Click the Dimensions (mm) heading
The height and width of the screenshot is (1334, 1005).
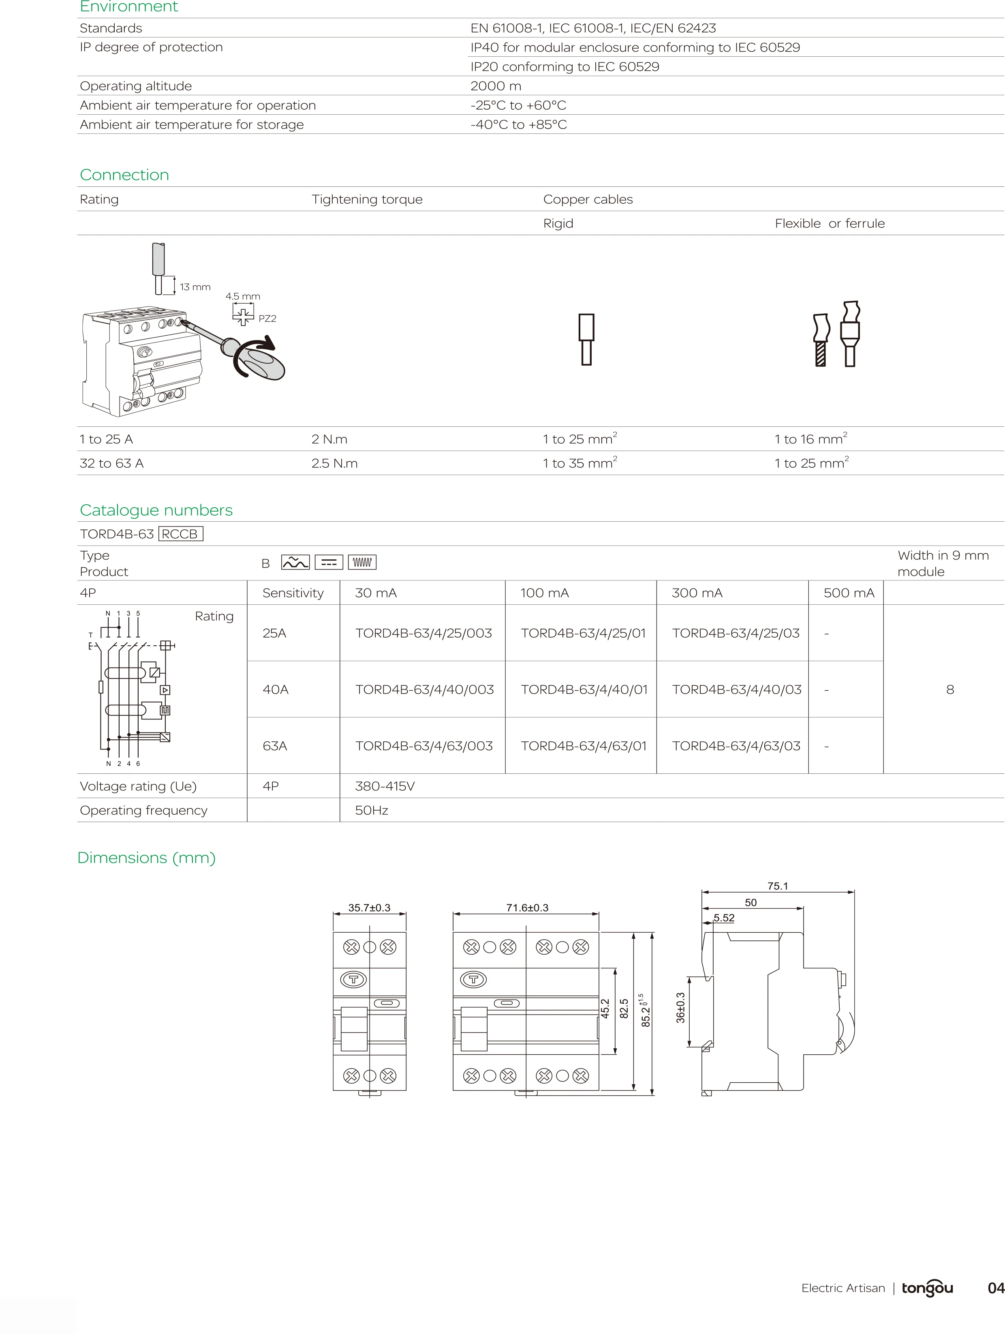(147, 858)
